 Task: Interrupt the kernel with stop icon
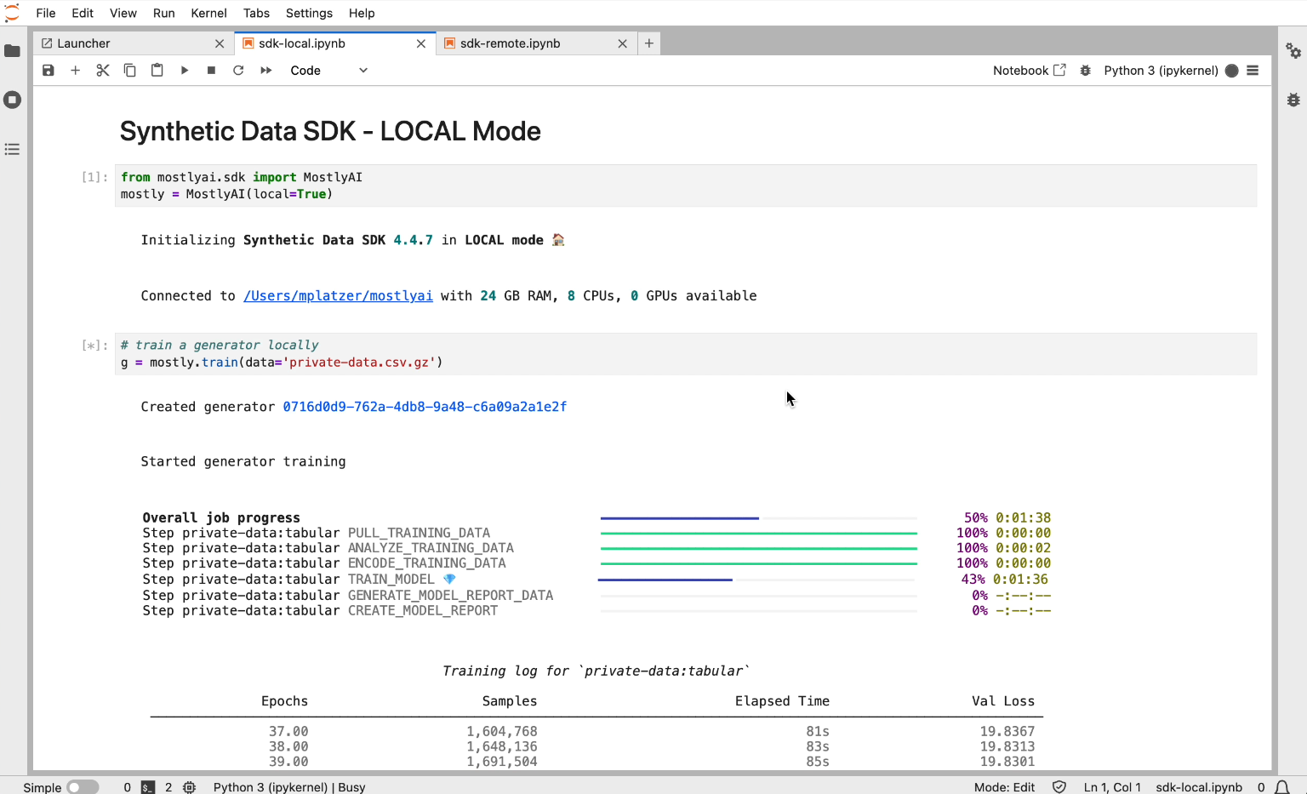tap(212, 71)
